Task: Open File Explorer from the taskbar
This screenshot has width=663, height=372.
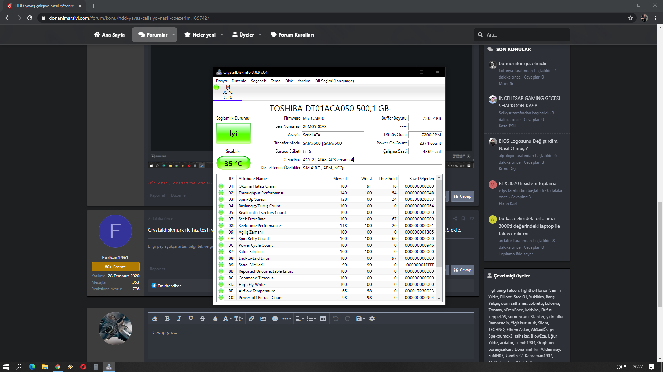Action: 45,367
